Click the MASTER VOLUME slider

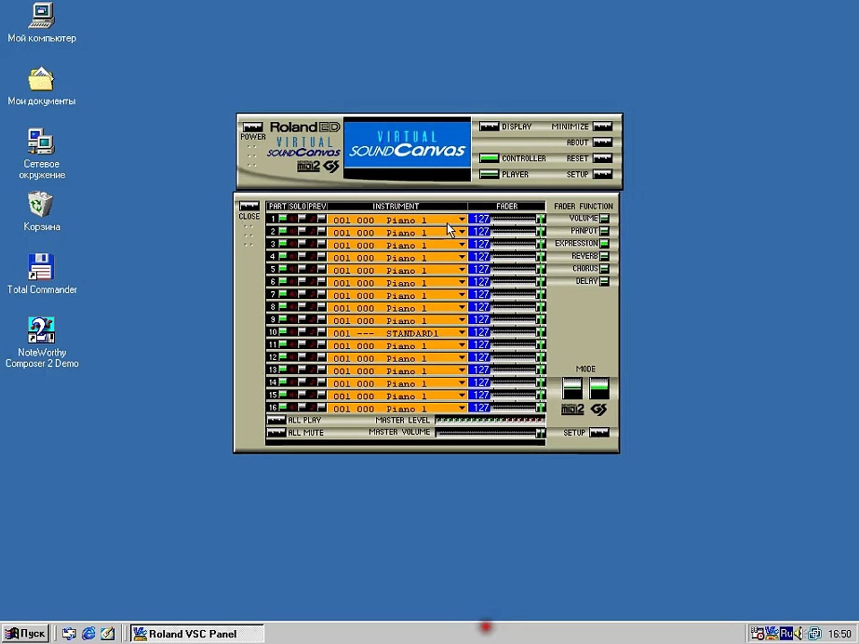(490, 433)
